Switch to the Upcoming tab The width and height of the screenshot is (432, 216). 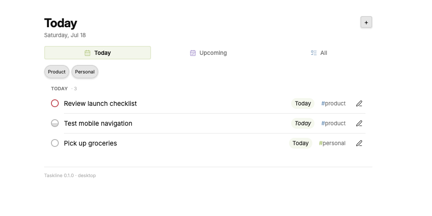[208, 53]
